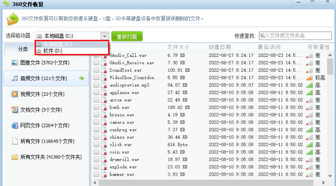
Task: Click the all folders category icon
Action: [15, 157]
